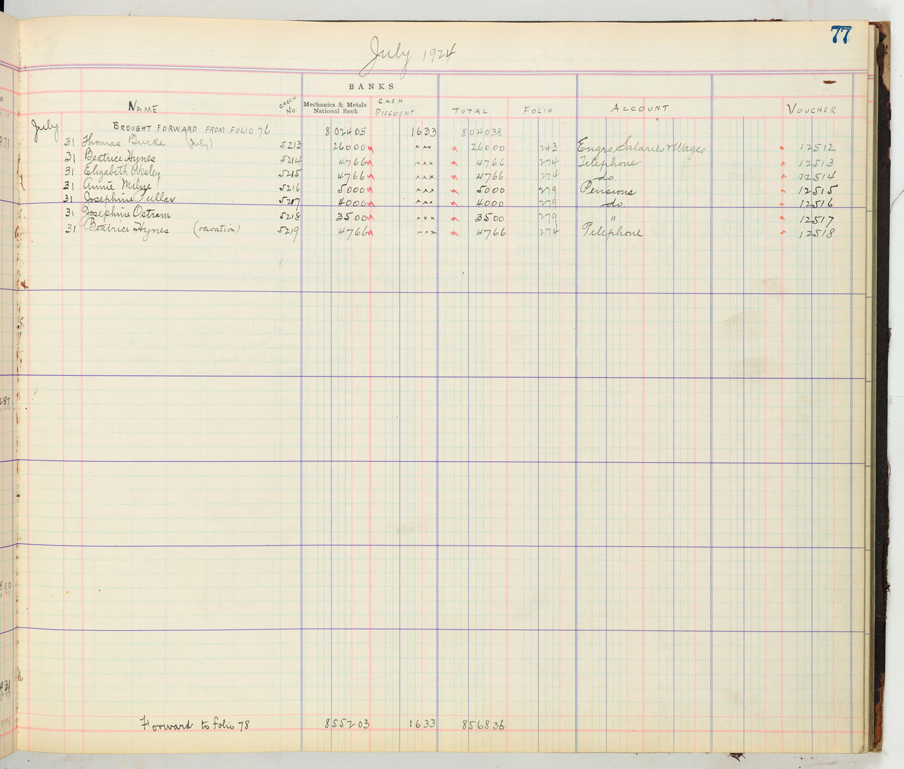Image resolution: width=904 pixels, height=769 pixels.
Task: Click the "Engrs. Salaries & Wages" account entry
Action: coord(641,148)
